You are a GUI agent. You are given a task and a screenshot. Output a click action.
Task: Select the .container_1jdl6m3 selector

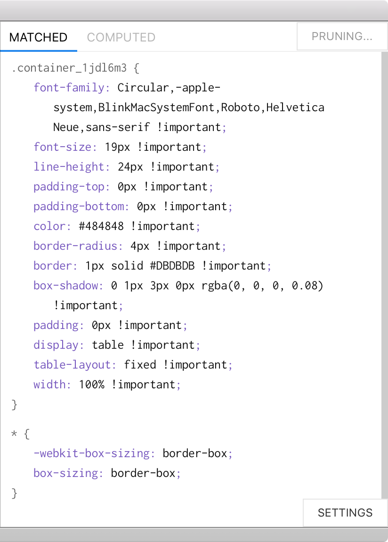pyautogui.click(x=69, y=68)
